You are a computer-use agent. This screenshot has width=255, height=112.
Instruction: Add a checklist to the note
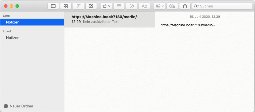pyautogui.click(x=132, y=6)
